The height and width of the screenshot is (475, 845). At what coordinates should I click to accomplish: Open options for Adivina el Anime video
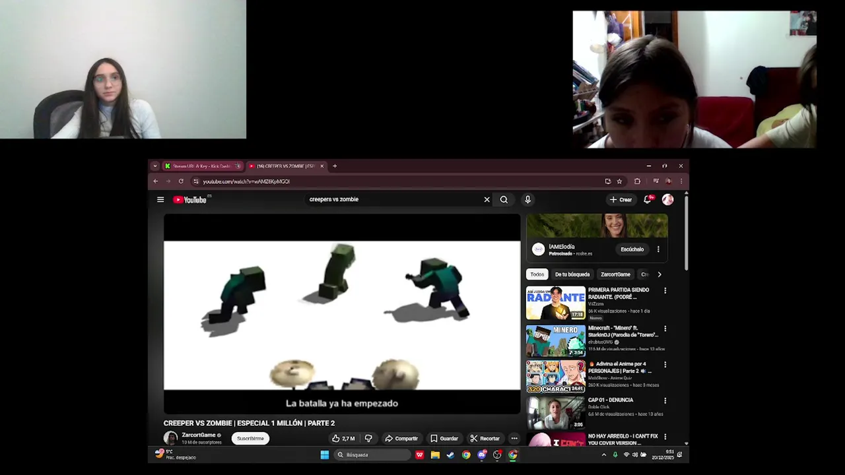click(665, 364)
